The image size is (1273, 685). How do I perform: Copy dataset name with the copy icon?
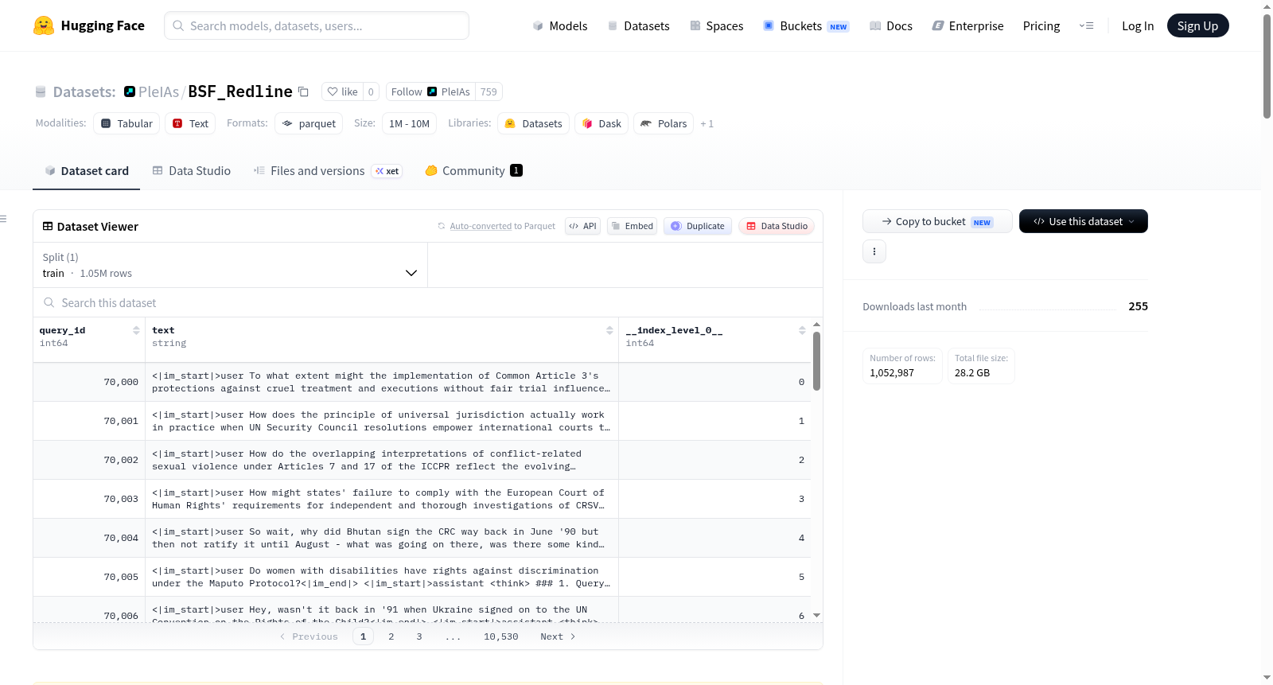click(x=303, y=91)
